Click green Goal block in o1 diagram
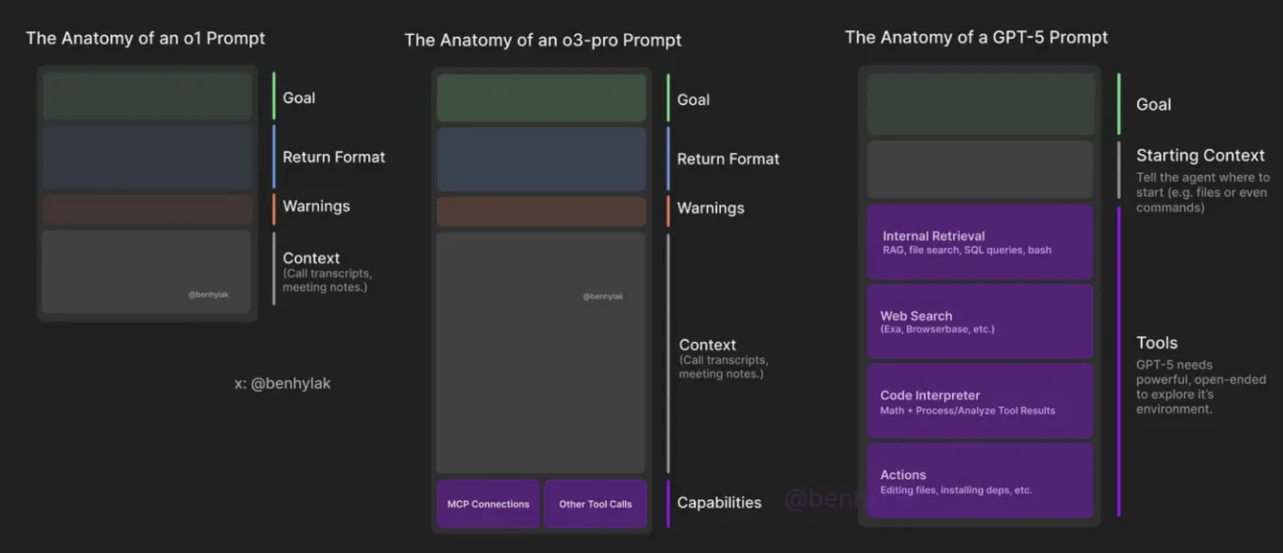This screenshot has height=553, width=1283. coord(147,96)
